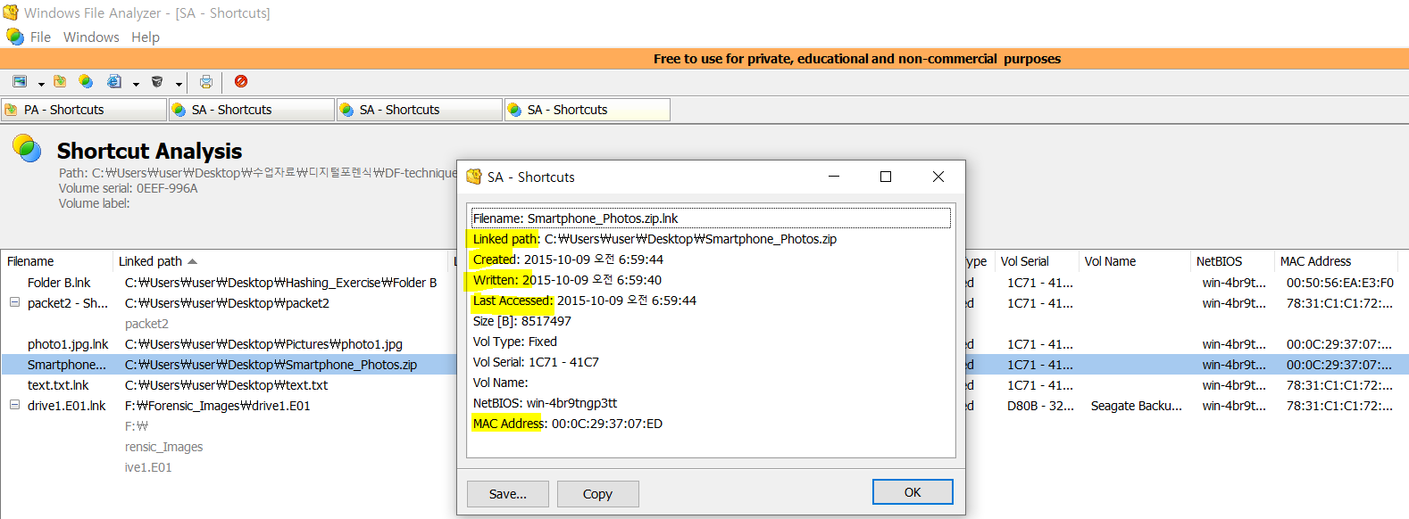Click the packet2 - Sh... filename cell
Screen dimensions: 1409x519
coord(68,303)
